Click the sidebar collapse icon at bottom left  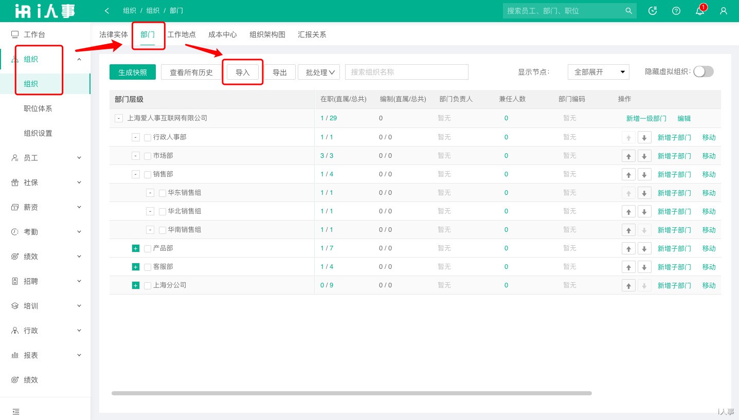click(x=15, y=411)
